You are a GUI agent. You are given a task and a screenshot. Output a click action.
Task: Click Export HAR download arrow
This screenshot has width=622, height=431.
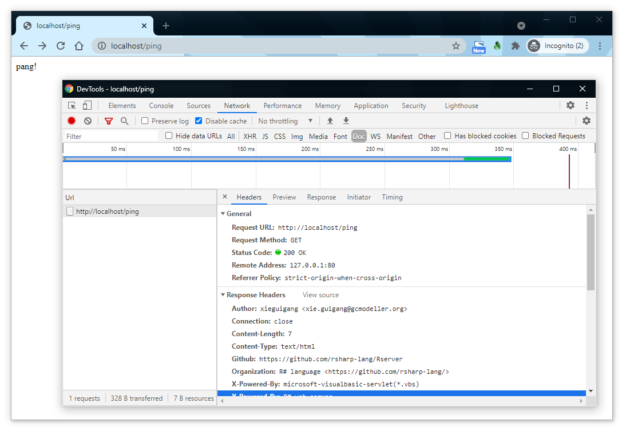click(x=346, y=121)
